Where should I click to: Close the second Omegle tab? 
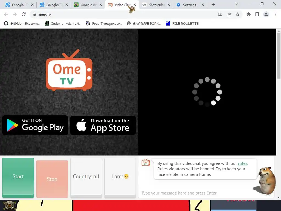[x=67, y=5]
